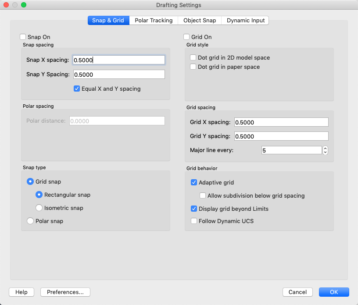Enable Follow Dynamic UCS

click(194, 221)
